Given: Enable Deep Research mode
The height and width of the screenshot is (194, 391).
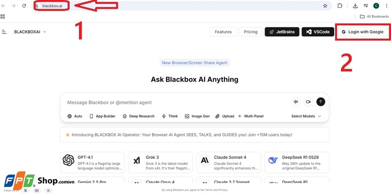Looking at the screenshot, I should pyautogui.click(x=139, y=116).
